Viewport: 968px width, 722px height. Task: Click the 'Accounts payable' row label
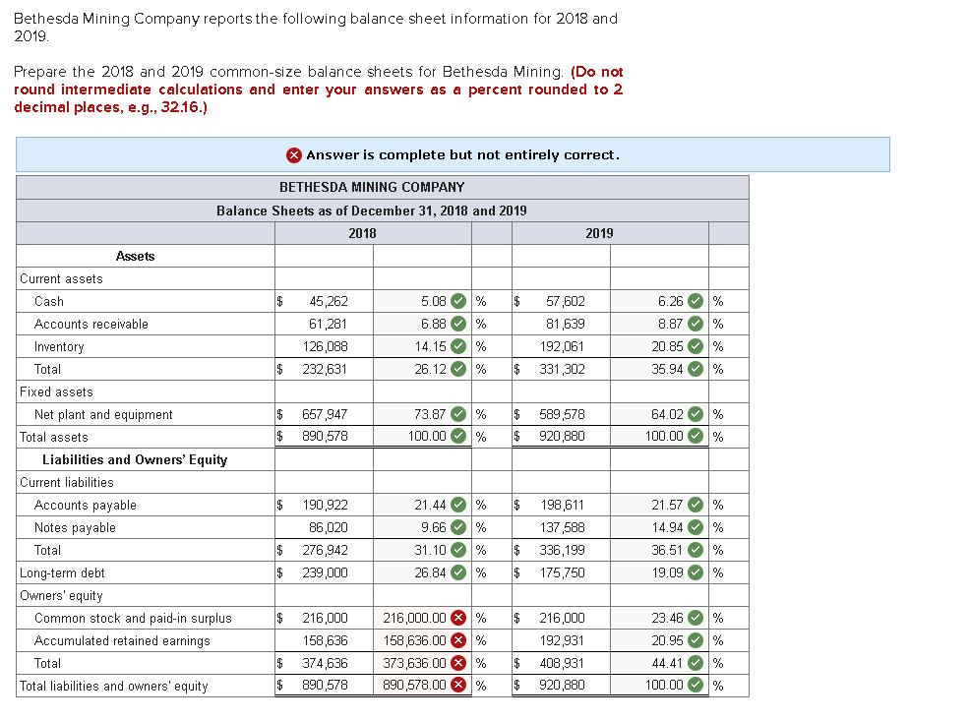(86, 505)
